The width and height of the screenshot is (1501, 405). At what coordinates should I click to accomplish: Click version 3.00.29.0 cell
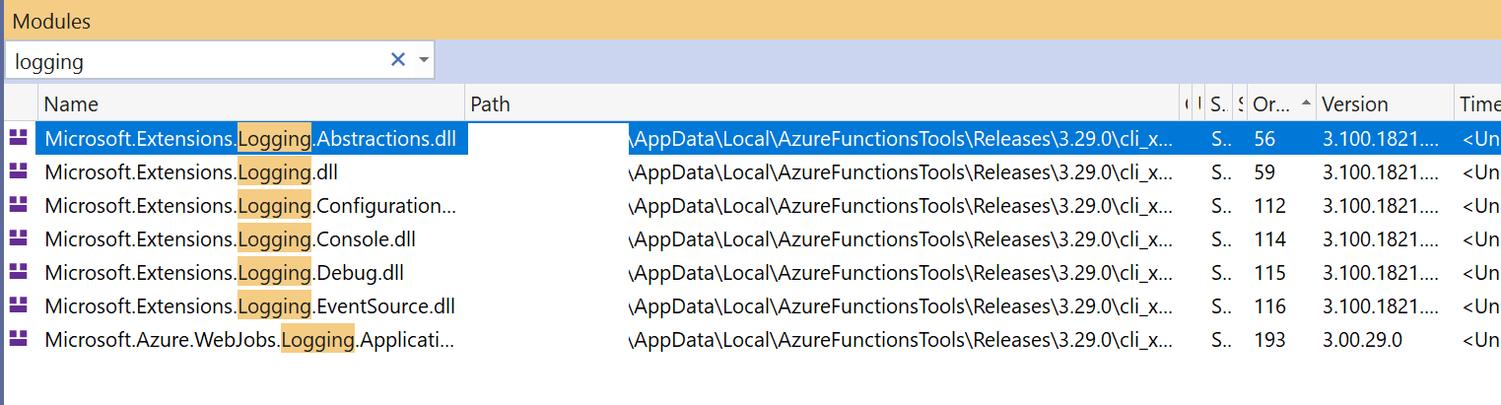pos(1362,340)
